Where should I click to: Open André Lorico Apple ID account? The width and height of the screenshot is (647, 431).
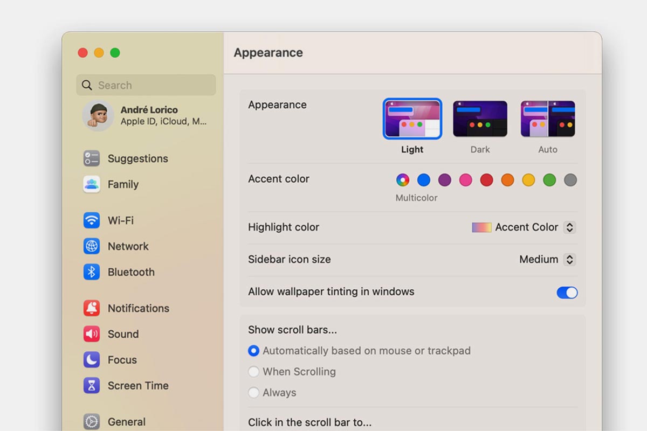click(x=146, y=115)
